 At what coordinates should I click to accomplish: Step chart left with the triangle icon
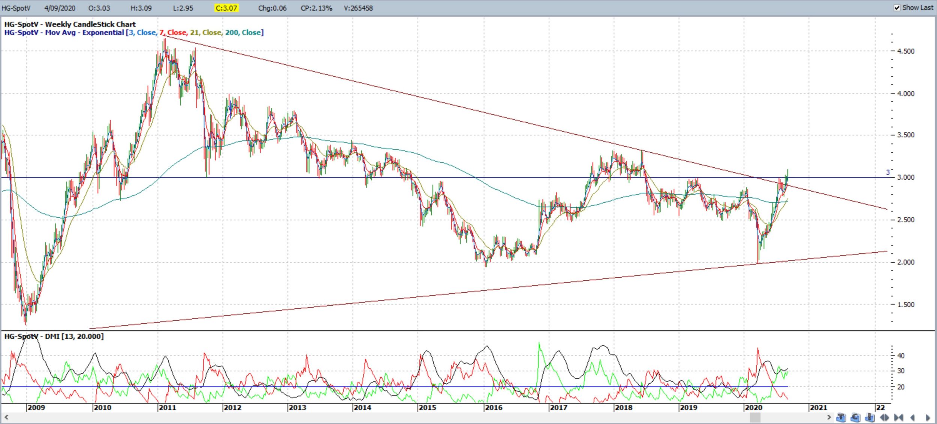tap(913, 417)
